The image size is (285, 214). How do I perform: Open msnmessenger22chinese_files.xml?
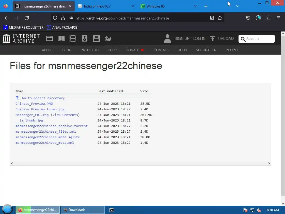point(46,132)
